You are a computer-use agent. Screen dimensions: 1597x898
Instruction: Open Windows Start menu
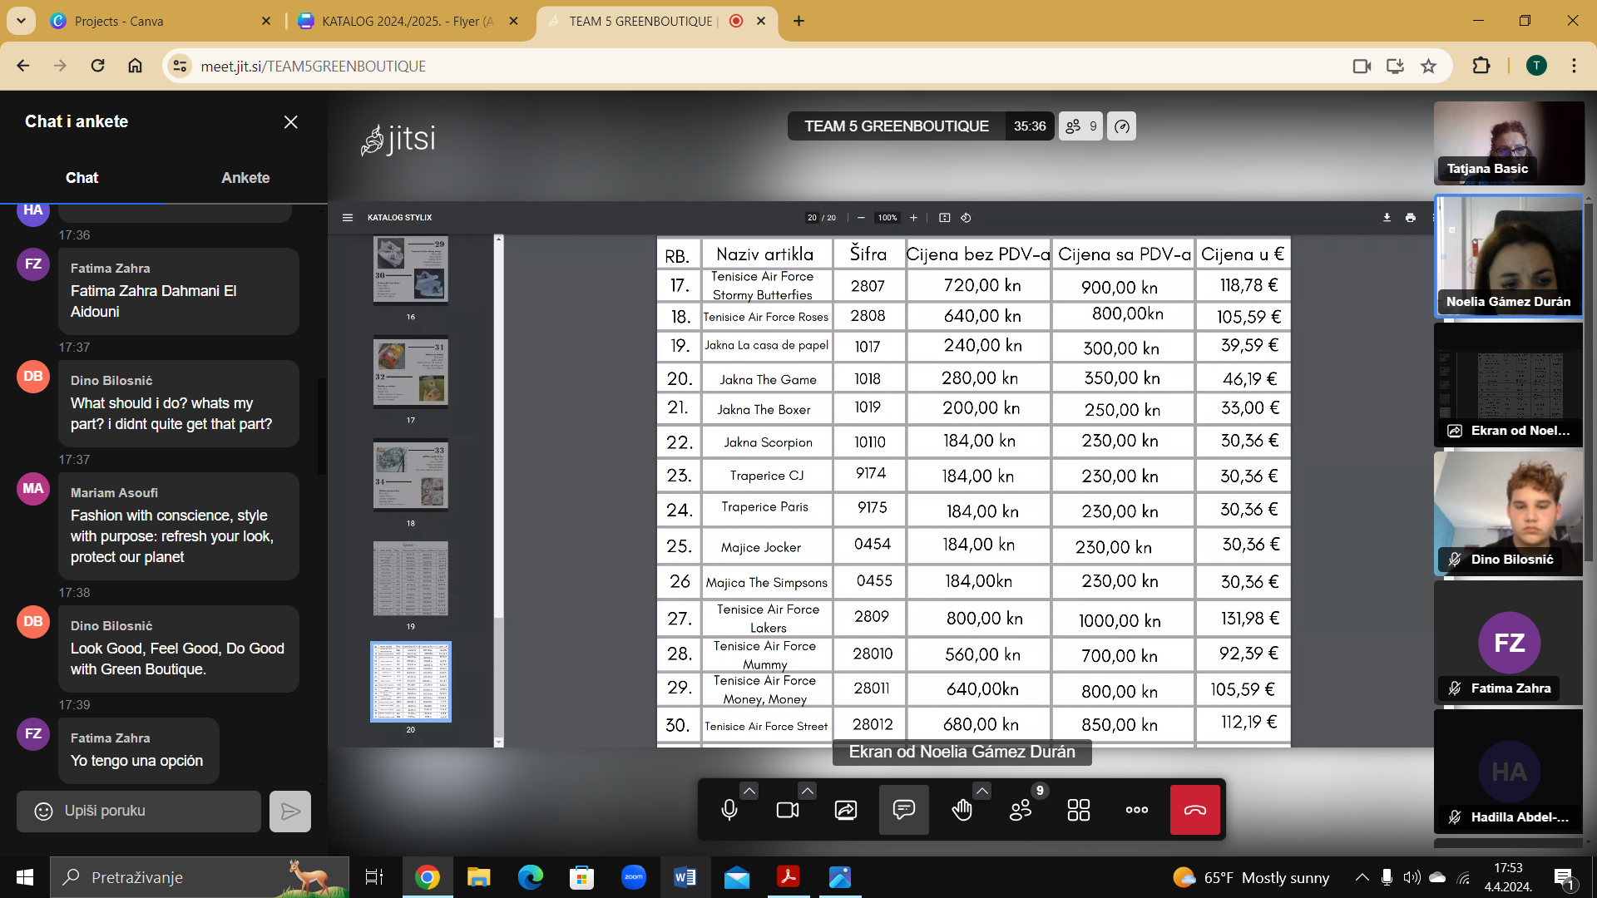pos(25,877)
